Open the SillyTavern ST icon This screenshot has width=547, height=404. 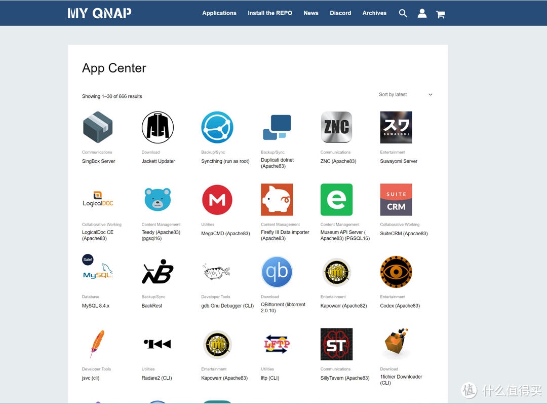337,344
